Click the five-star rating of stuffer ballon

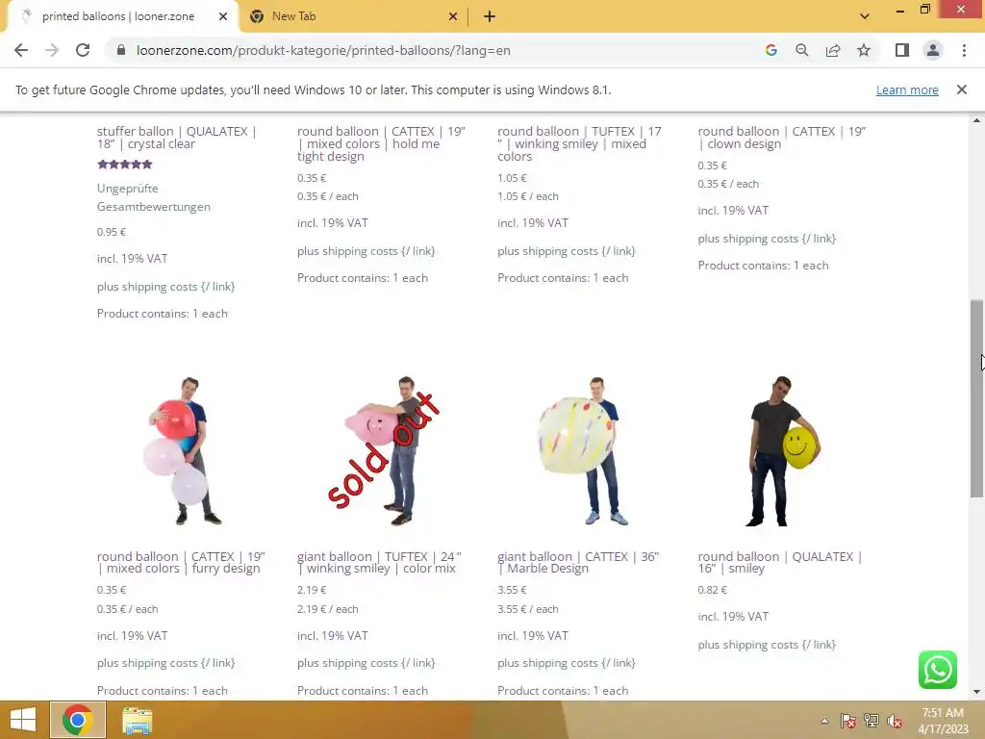pyautogui.click(x=125, y=165)
